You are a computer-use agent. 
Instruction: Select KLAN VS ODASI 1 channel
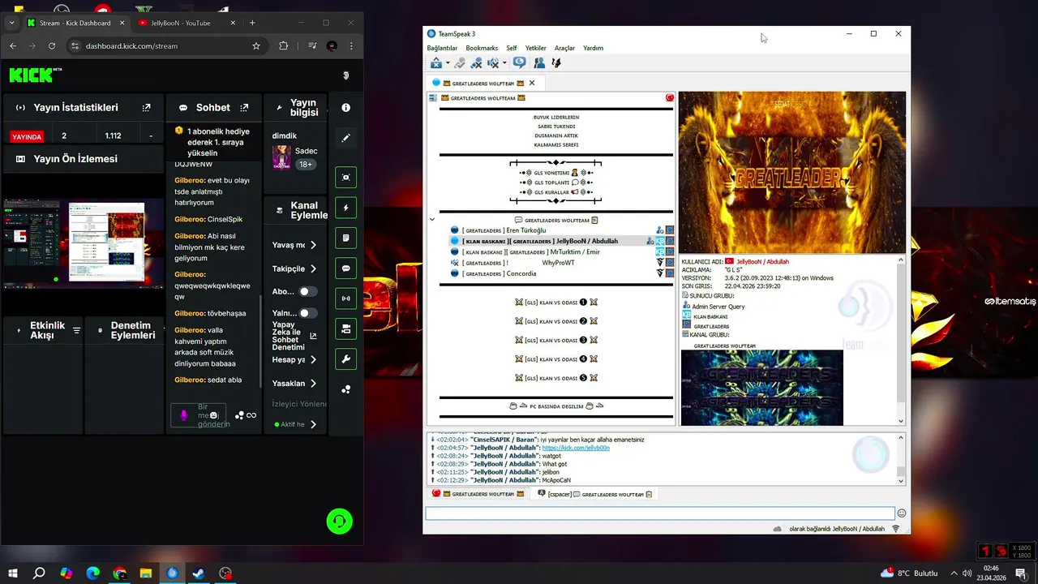click(x=555, y=303)
